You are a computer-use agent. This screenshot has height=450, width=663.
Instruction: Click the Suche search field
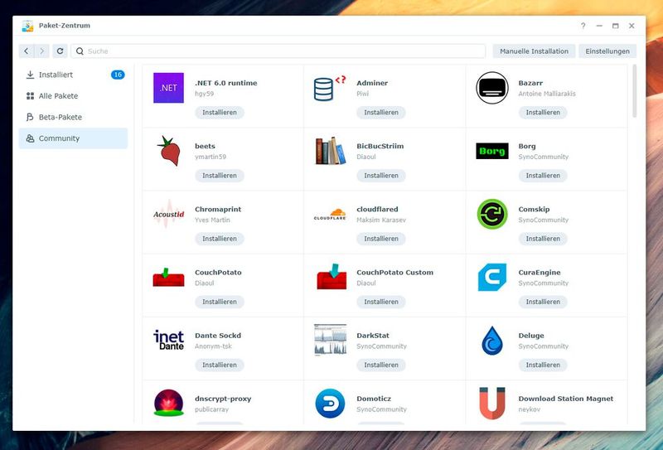tap(278, 51)
